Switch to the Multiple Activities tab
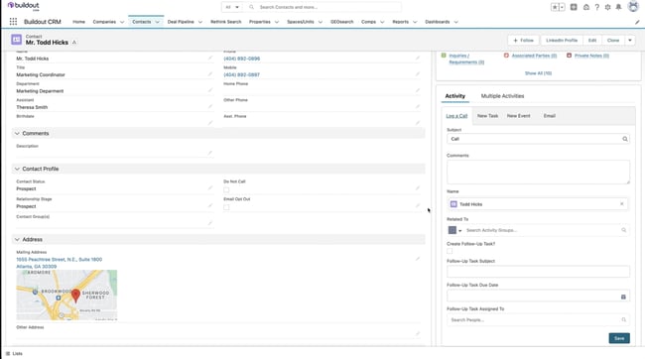Image resolution: width=645 pixels, height=359 pixels. pyautogui.click(x=502, y=96)
